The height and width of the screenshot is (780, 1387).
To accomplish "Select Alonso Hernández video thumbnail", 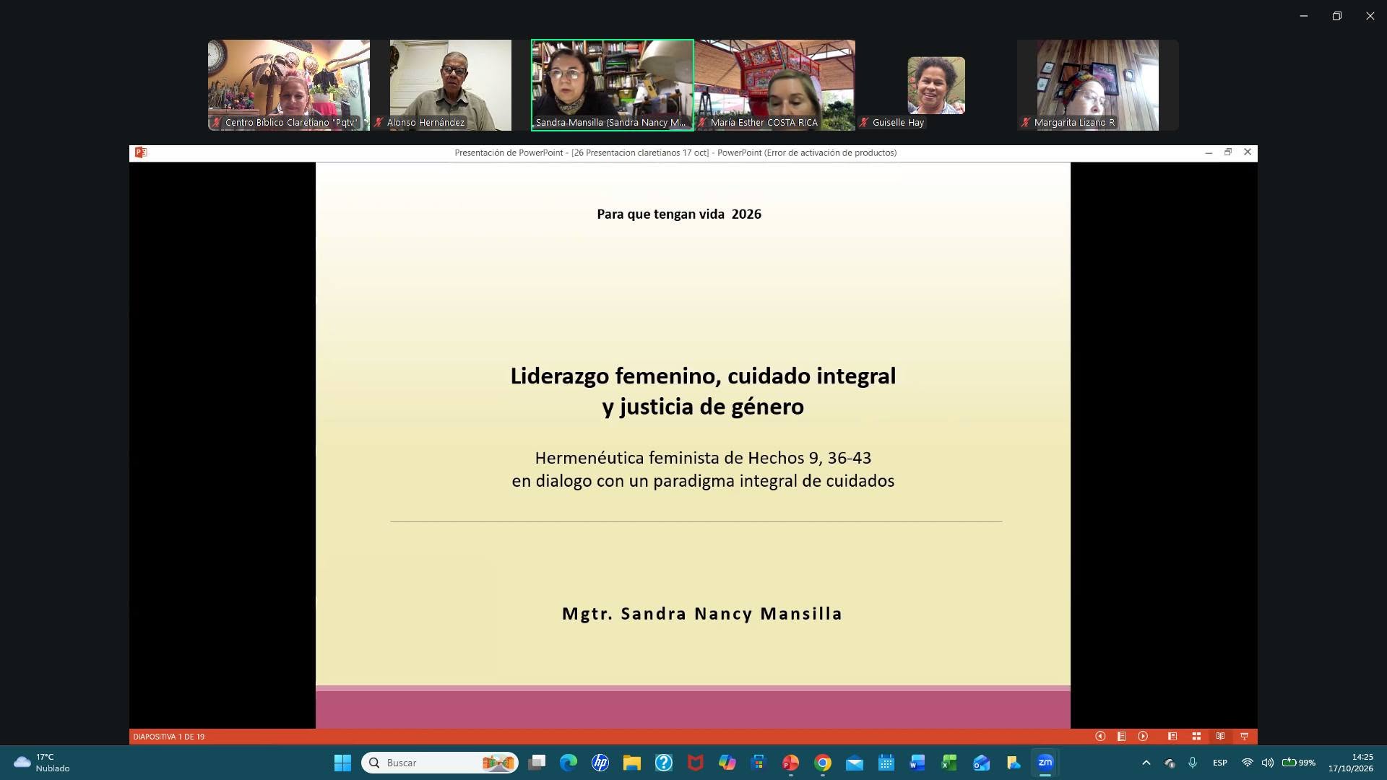I will coord(451,85).
